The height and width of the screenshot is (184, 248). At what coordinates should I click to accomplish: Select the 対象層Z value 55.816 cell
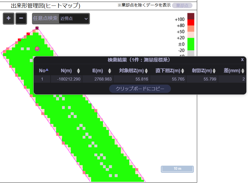point(132,79)
